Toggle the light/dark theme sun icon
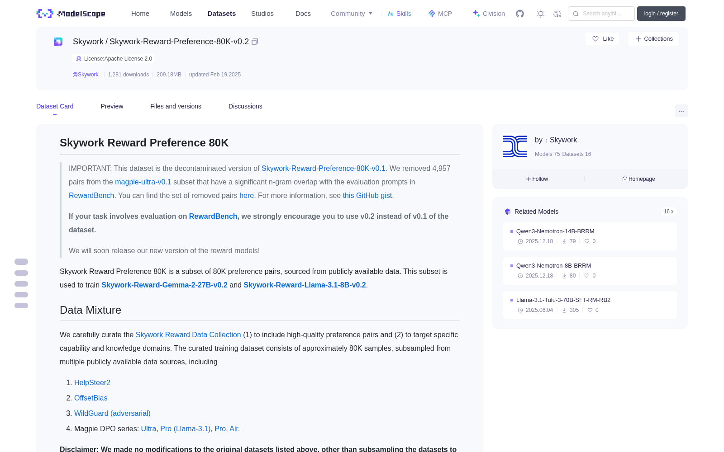The image size is (724, 452). click(541, 14)
